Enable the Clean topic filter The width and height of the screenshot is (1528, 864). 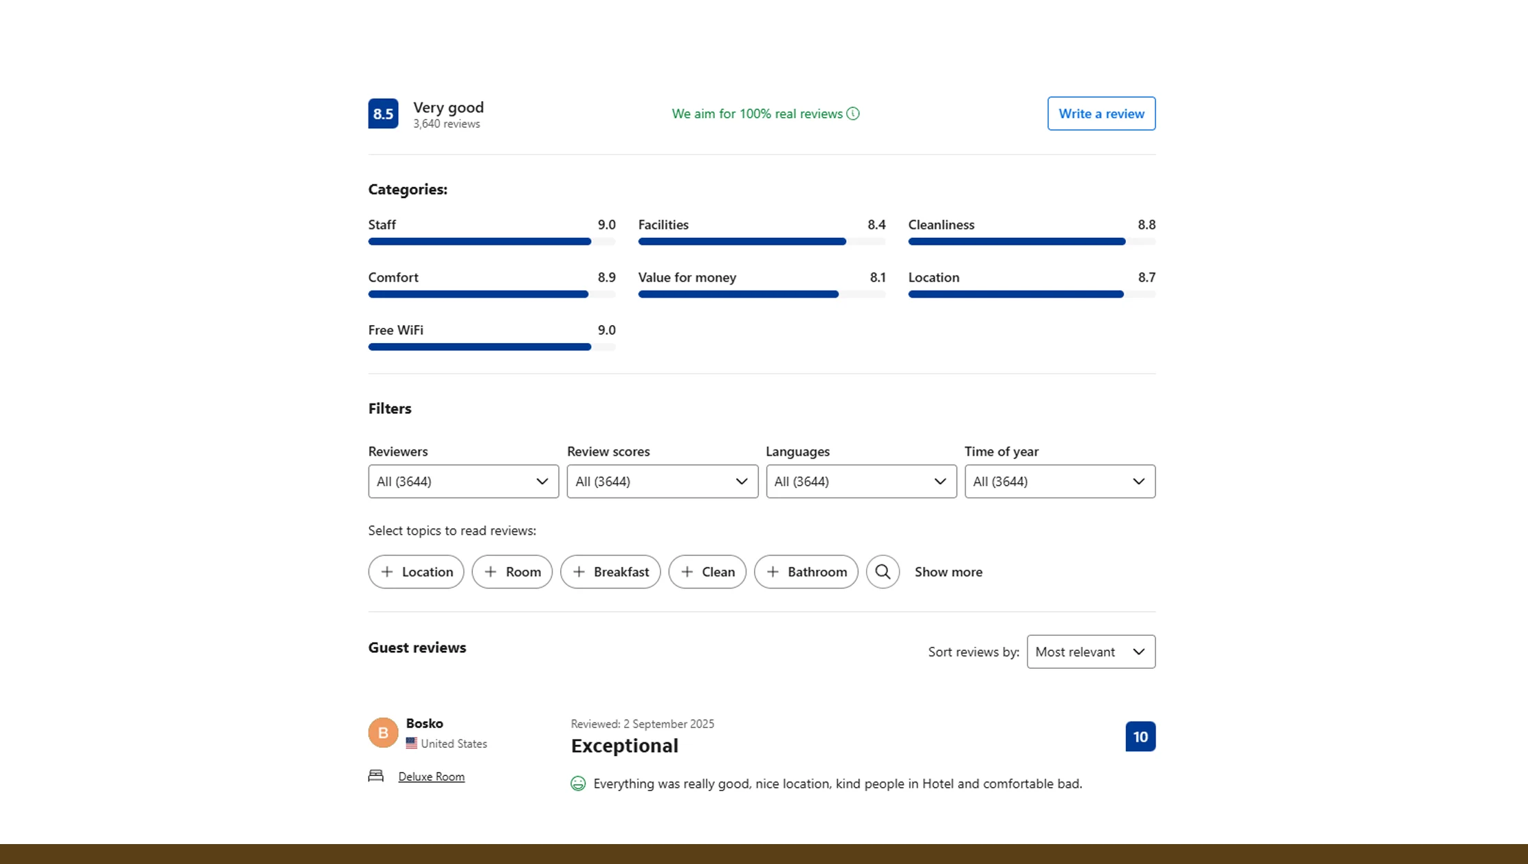(707, 571)
